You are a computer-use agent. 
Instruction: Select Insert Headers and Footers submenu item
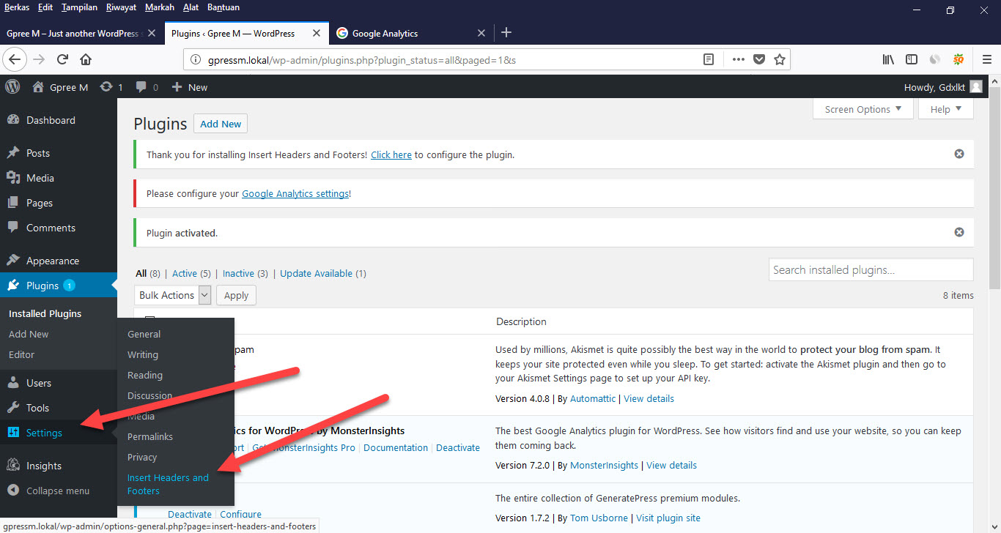pos(168,484)
